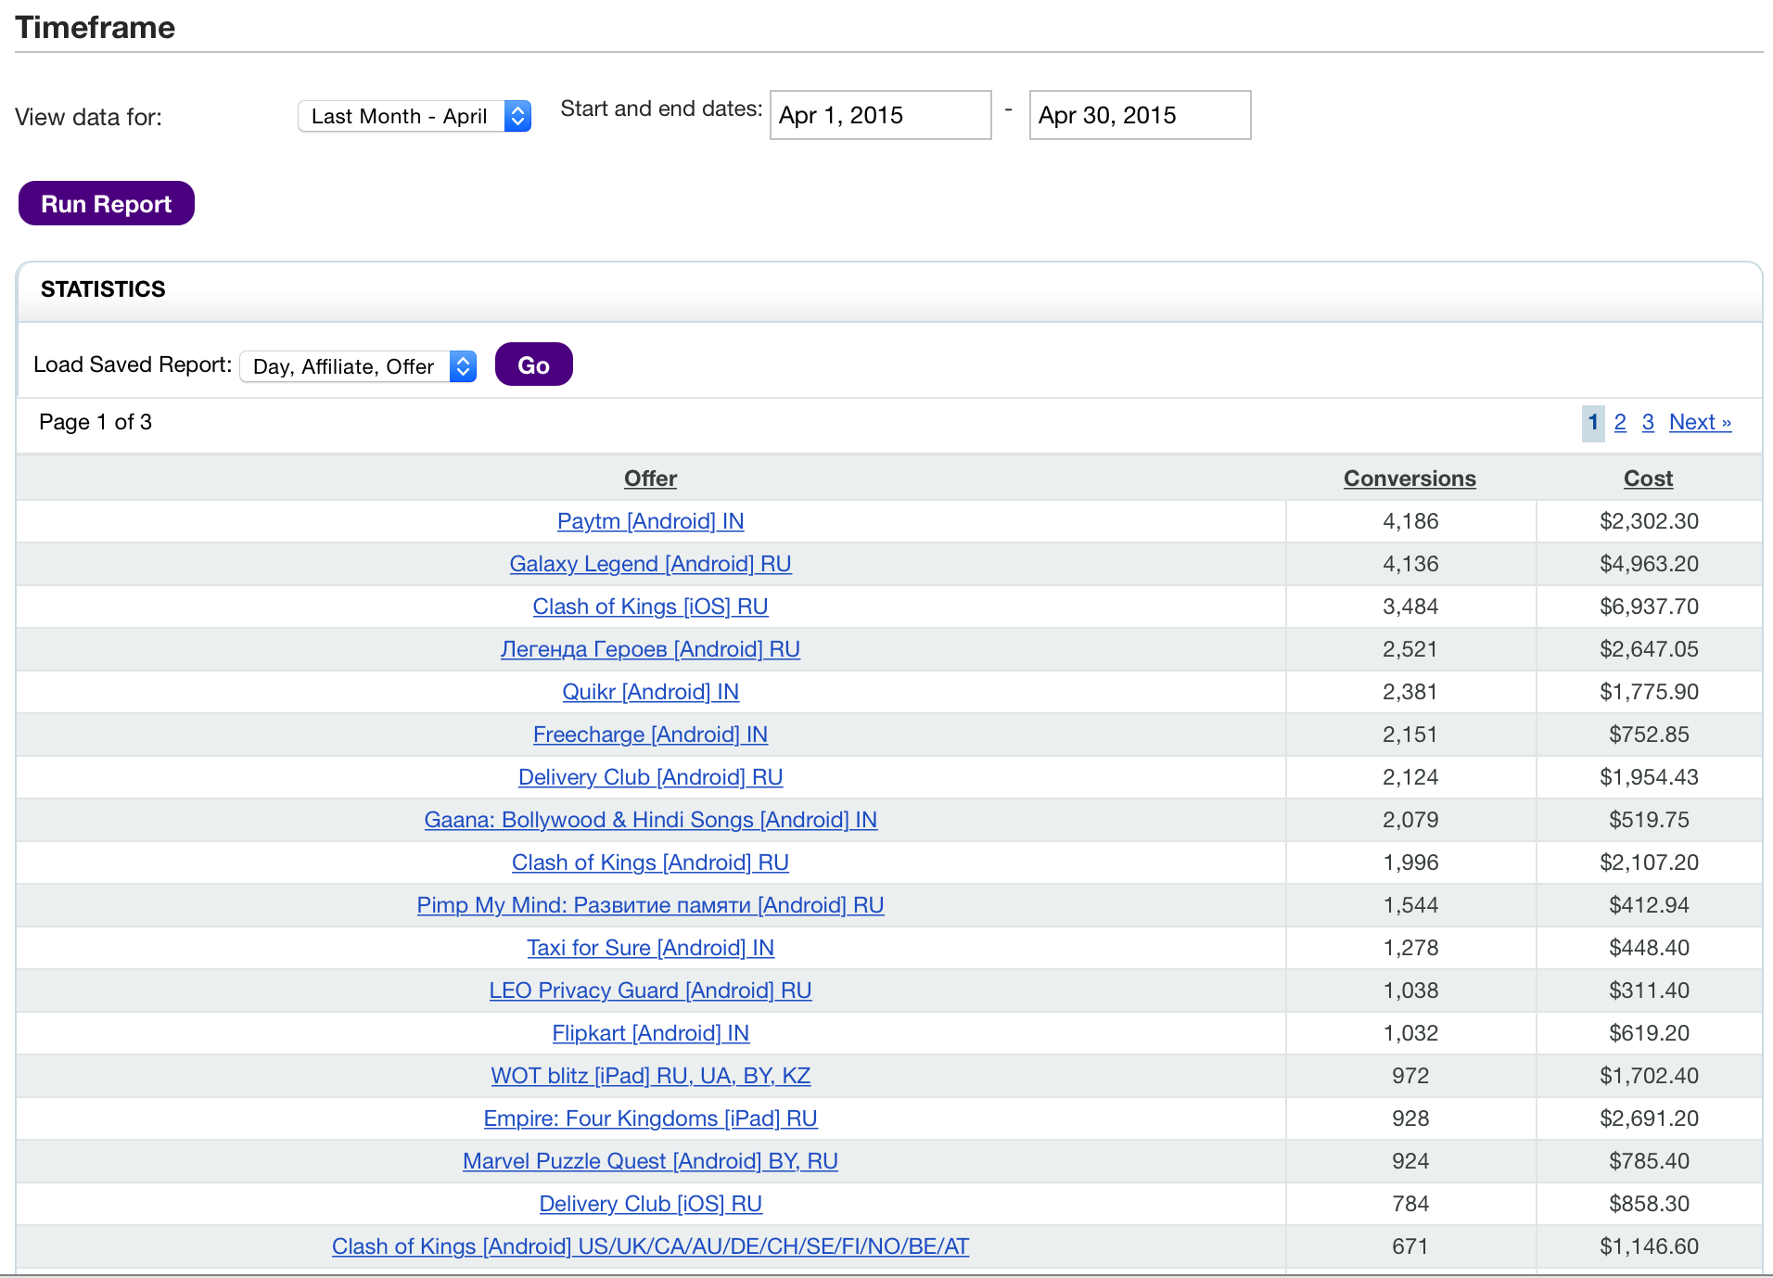Sort table by the Offer column header
Viewport: 1773px width, 1278px height.
650,479
